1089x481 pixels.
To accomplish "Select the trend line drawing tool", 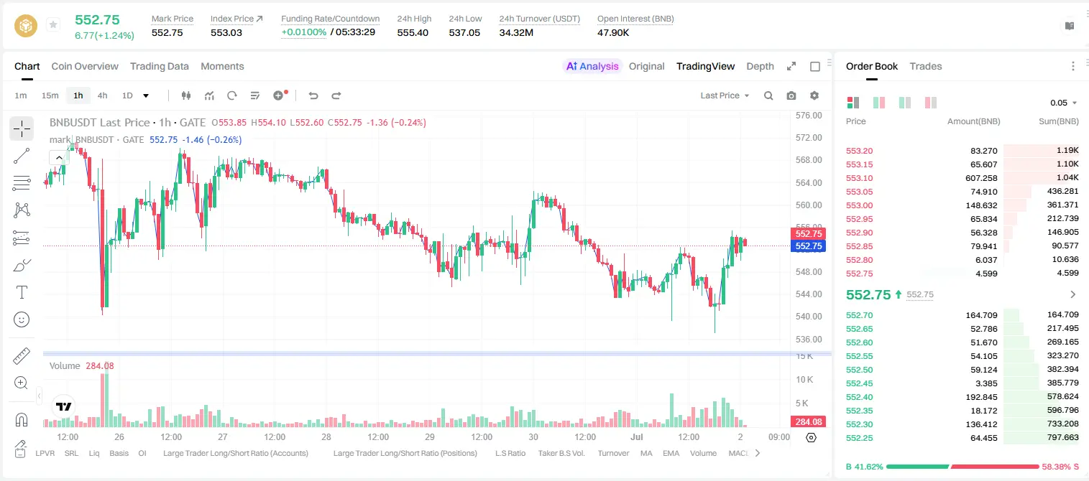I will pos(22,156).
